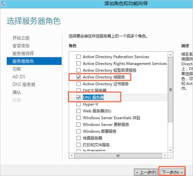The height and width of the screenshot is (176, 193).
Task: Check Active Directory Rights Management Services
Action: pos(78,64)
